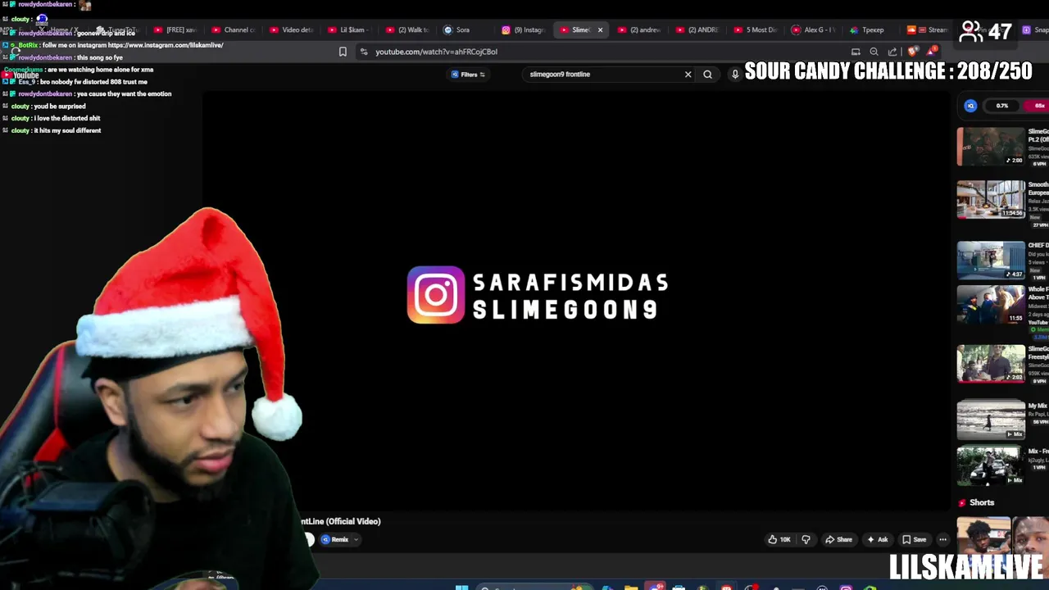Click the 0.7% stat pill

tap(1001, 106)
